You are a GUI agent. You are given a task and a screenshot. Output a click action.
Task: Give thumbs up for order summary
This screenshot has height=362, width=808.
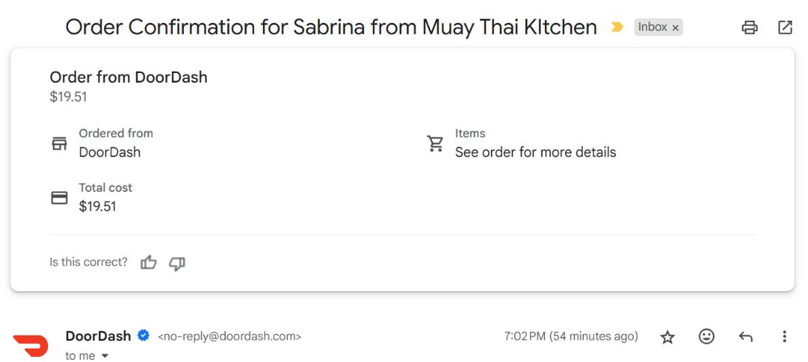click(148, 262)
